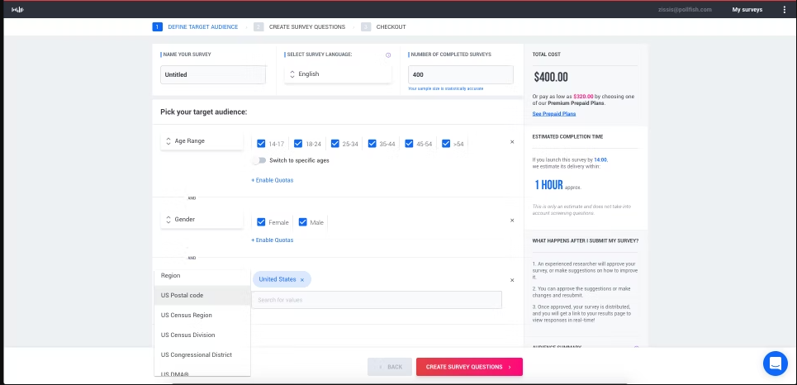Click the Back button
Viewport: 797px width, 385px height.
[390, 367]
